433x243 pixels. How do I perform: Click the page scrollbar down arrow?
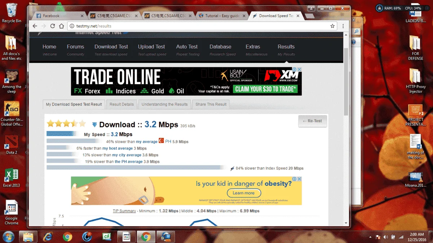(346, 223)
